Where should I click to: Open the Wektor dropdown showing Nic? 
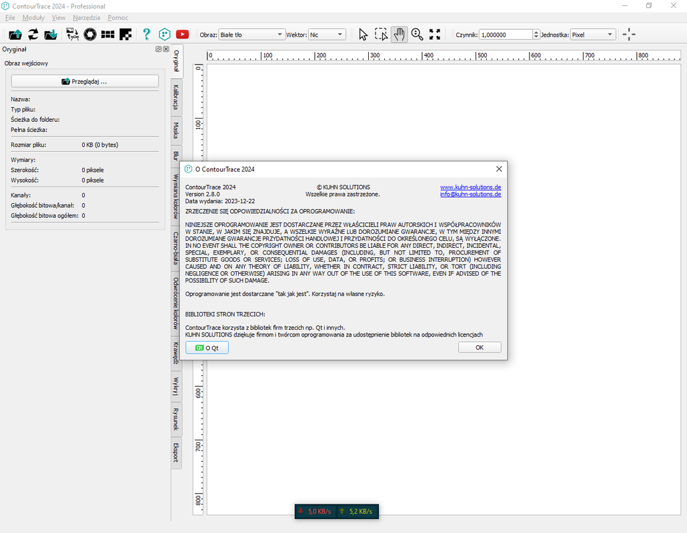[327, 35]
